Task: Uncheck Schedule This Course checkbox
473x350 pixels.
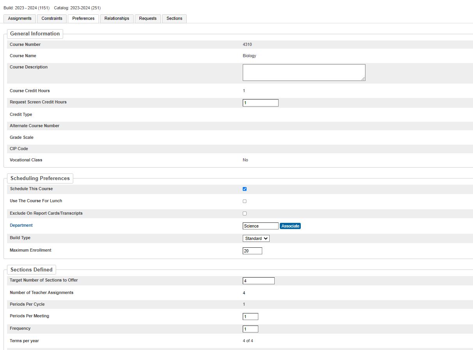Action: pyautogui.click(x=245, y=189)
